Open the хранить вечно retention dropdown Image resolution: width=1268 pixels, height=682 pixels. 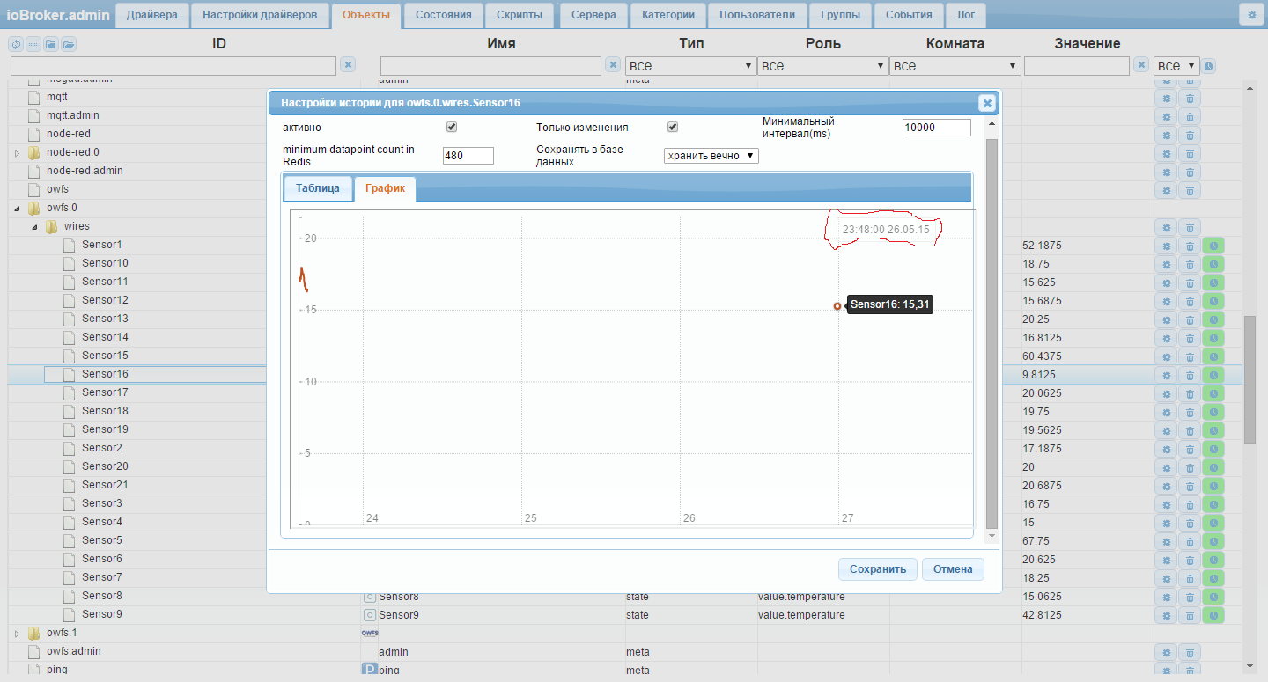[711, 156]
